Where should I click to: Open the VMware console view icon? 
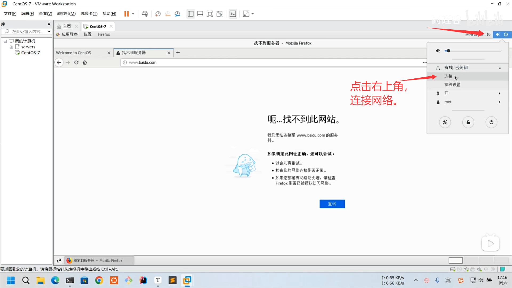[233, 14]
